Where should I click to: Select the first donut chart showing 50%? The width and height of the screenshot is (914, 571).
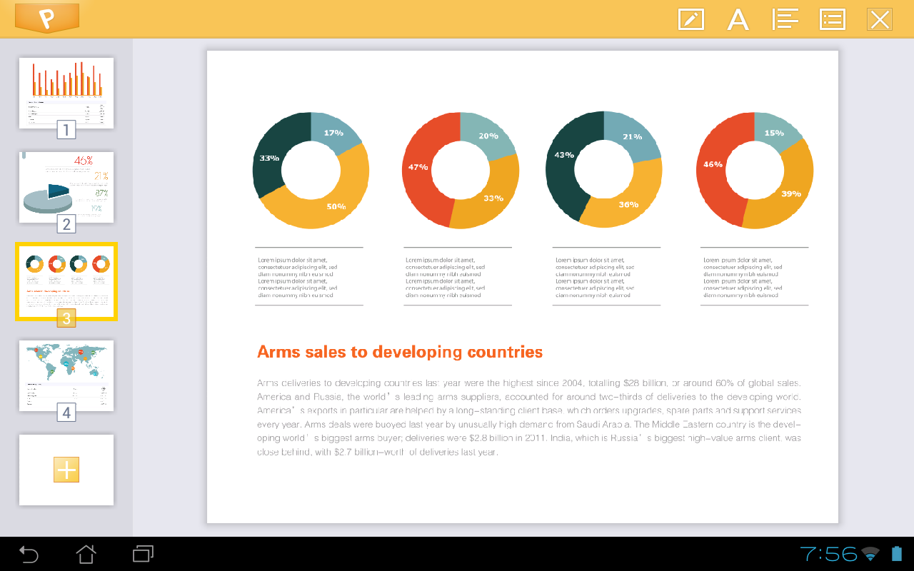click(311, 171)
